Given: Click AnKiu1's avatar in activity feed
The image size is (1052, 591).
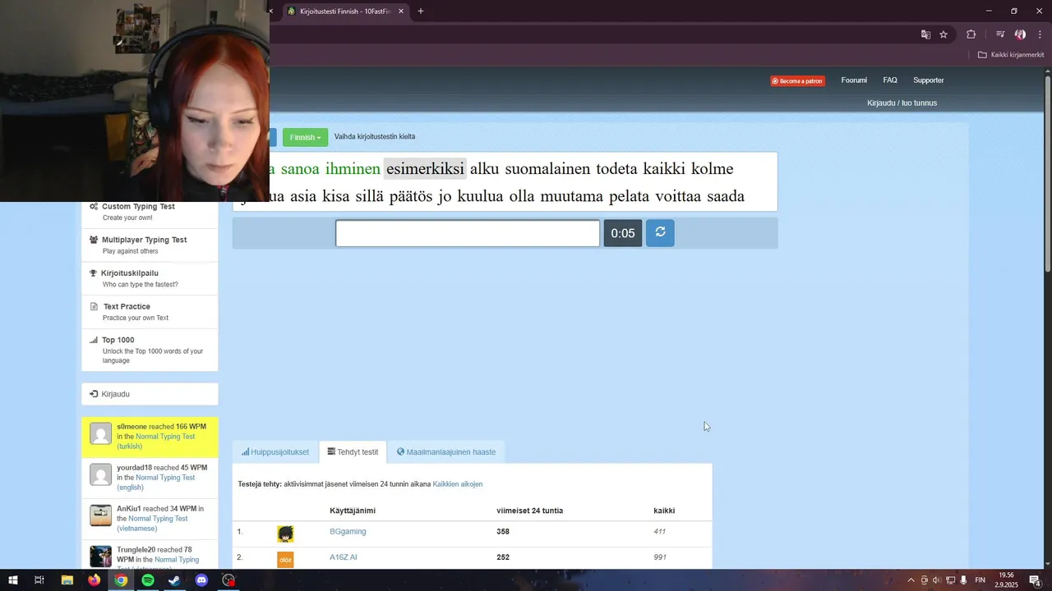Looking at the screenshot, I should [100, 515].
